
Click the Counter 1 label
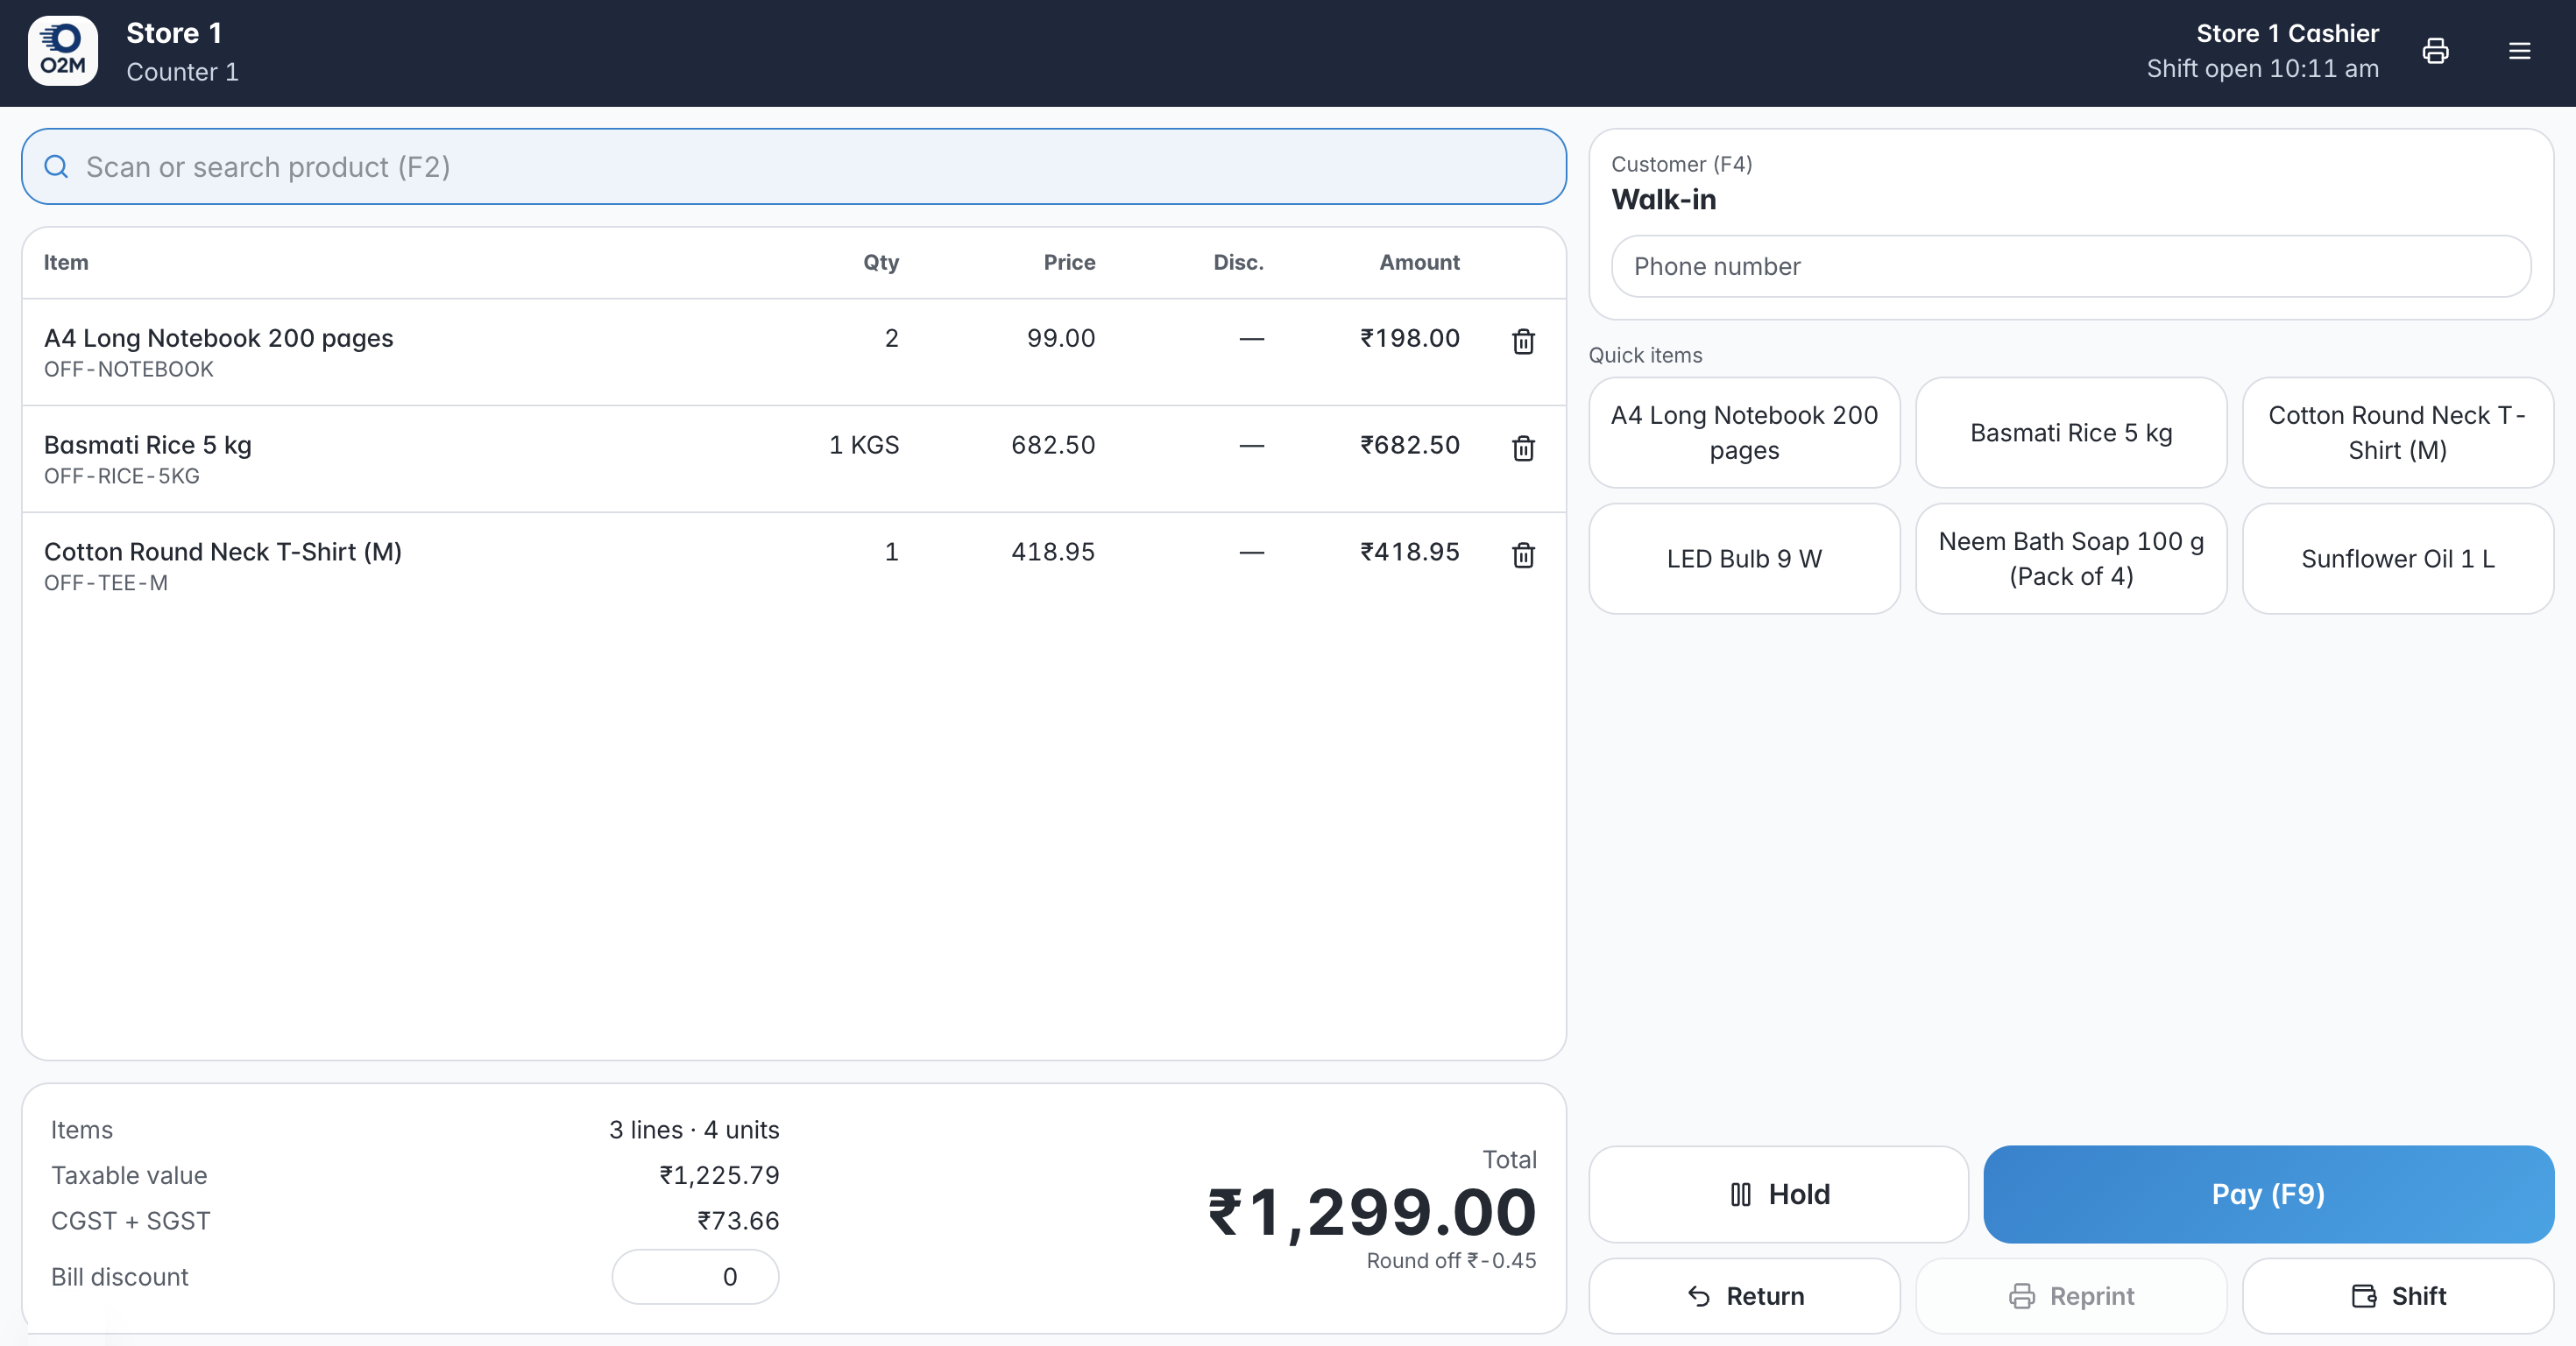coord(182,72)
